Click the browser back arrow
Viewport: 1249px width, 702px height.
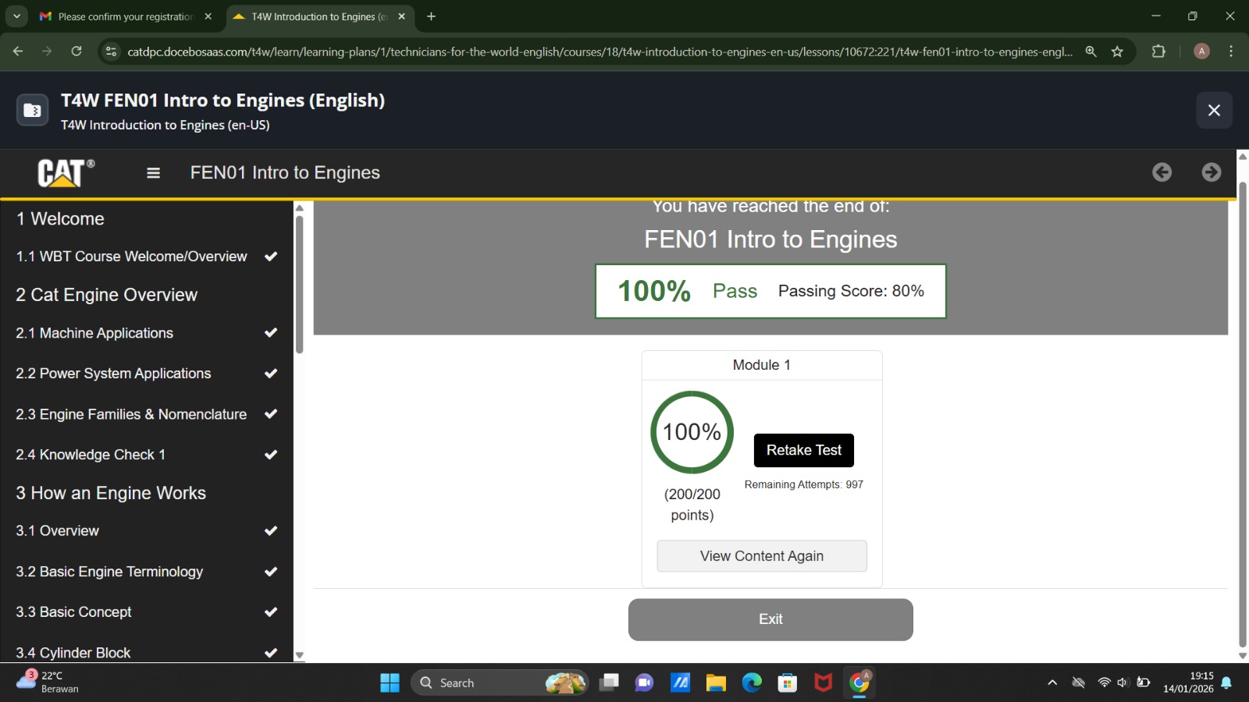18,51
